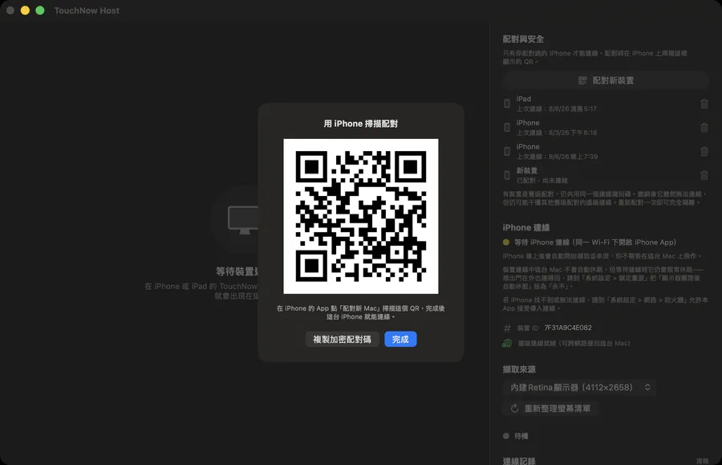722x465 pixels.
Task: Click 複製加密配對碼 button
Action: [x=342, y=339]
